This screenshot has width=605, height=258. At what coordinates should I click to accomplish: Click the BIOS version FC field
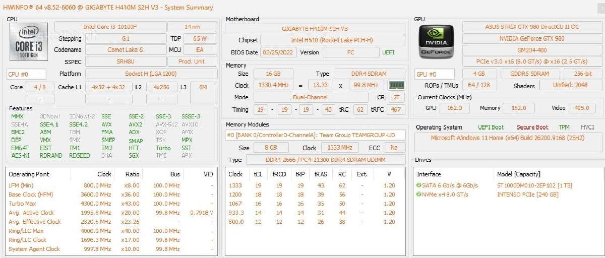[x=351, y=52]
